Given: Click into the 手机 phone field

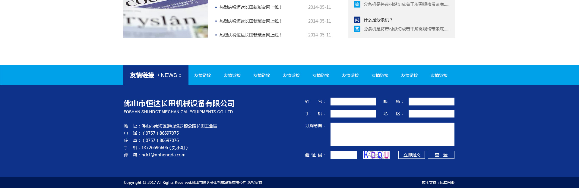Looking at the screenshot, I should coord(353,114).
